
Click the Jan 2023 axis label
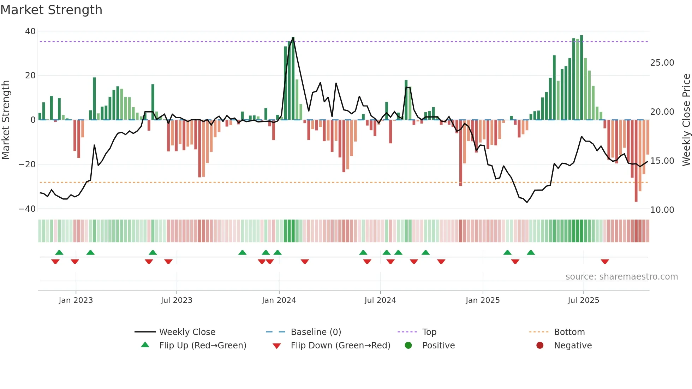[76, 300]
